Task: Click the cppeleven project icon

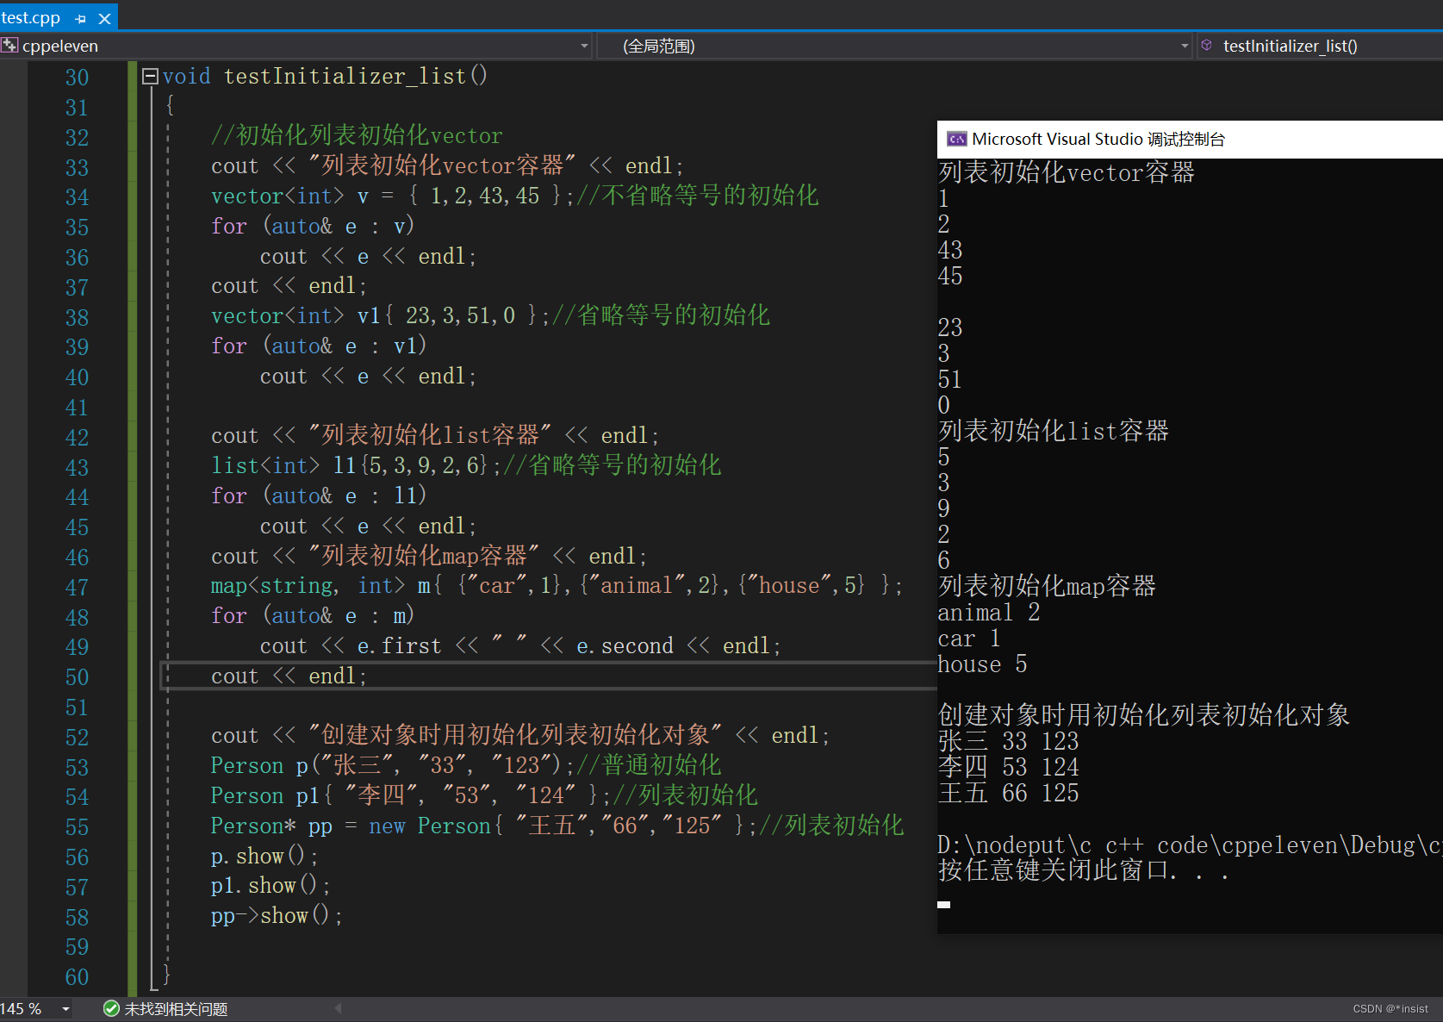Action: click(x=9, y=46)
